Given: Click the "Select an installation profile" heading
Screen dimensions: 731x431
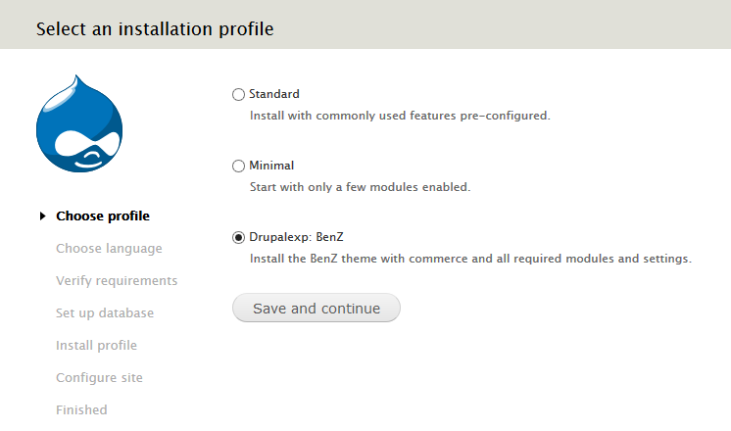Looking at the screenshot, I should click(x=155, y=29).
